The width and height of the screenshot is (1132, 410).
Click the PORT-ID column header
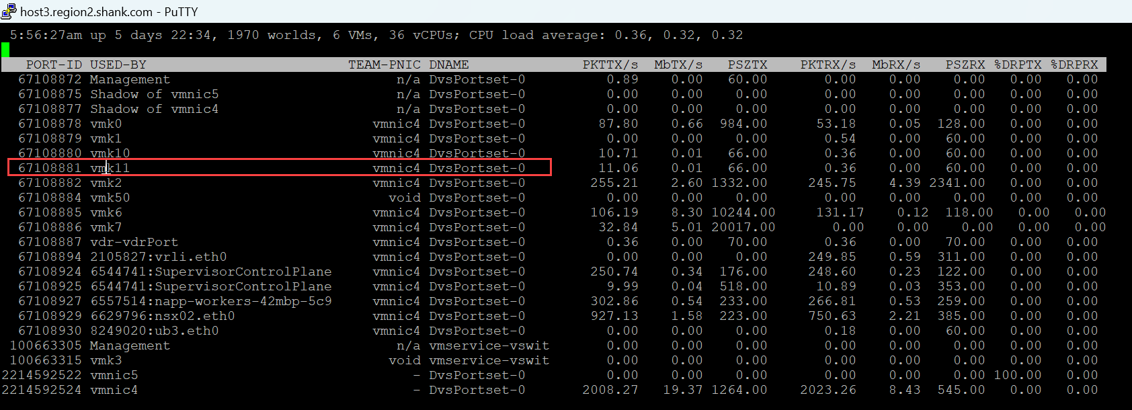click(x=54, y=65)
